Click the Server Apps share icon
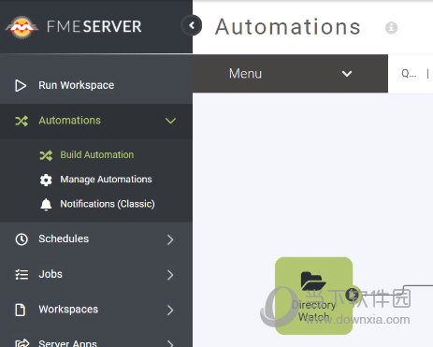This screenshot has width=433, height=347. coord(22,343)
